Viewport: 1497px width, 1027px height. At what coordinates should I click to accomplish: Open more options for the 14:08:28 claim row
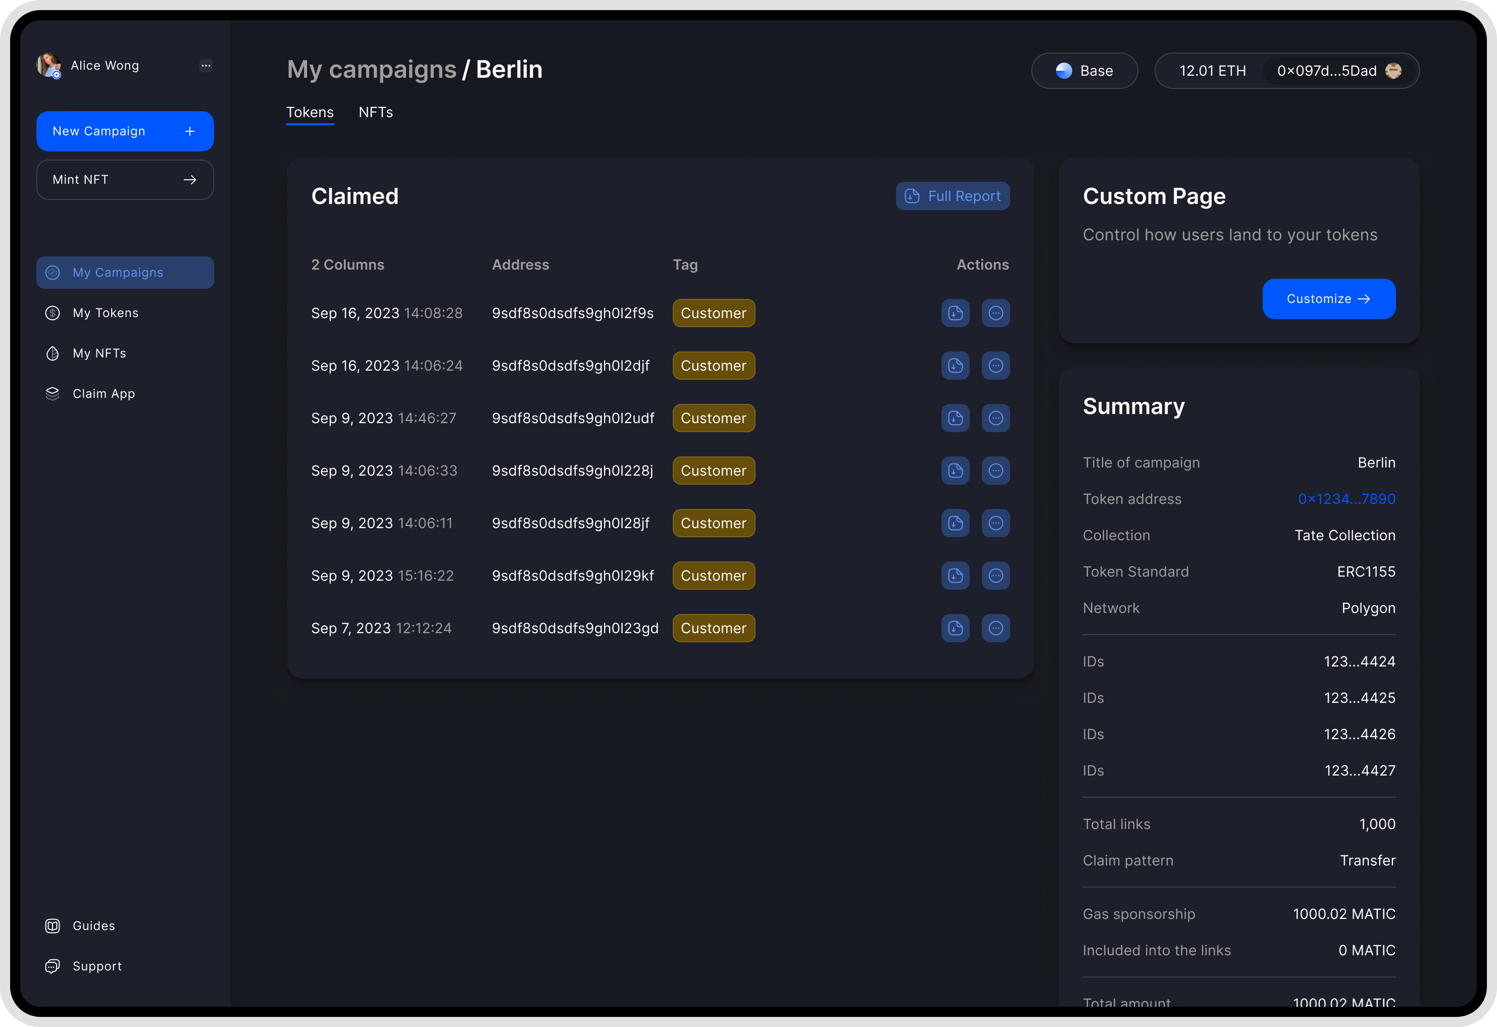coord(996,313)
